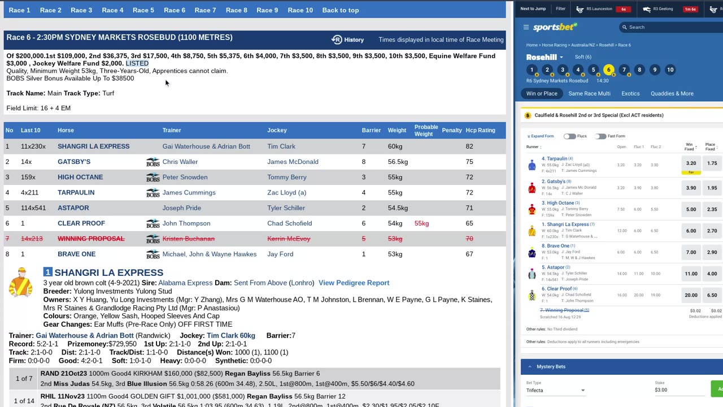This screenshot has width=723, height=407.
Task: Select the Win or Place tab
Action: [542, 93]
